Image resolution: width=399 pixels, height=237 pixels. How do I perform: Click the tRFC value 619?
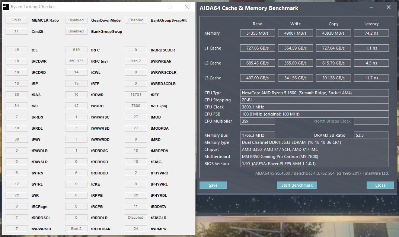[x=76, y=50]
